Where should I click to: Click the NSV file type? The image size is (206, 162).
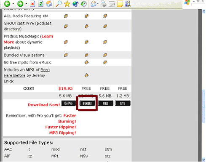pos(84,156)
